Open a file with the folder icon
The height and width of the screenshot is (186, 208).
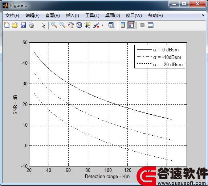pyautogui.click(x=15, y=25)
